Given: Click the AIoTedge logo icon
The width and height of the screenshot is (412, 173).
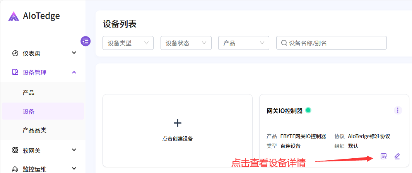Looking at the screenshot, I should point(14,16).
